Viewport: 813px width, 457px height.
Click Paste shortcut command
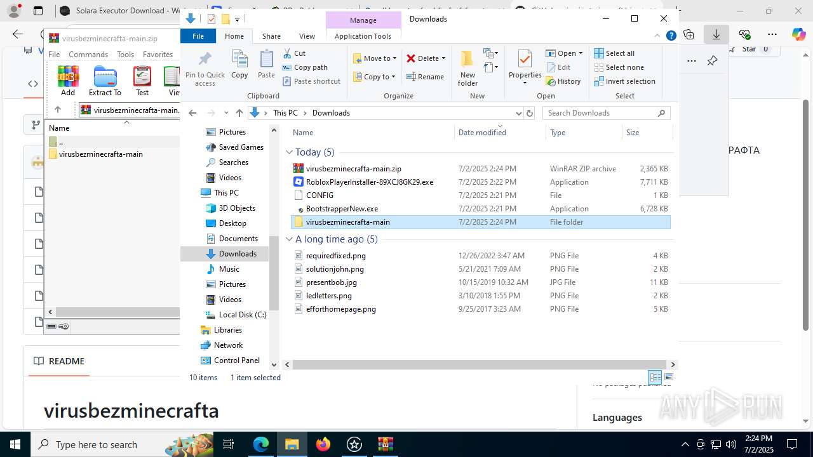pos(311,81)
